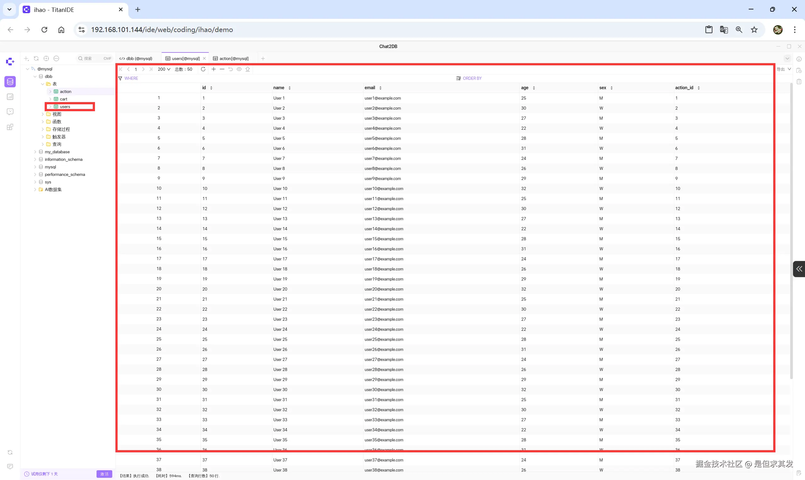The height and width of the screenshot is (480, 805).
Task: Open the dashboard chart icon in left sidebar
Action: coord(10,97)
